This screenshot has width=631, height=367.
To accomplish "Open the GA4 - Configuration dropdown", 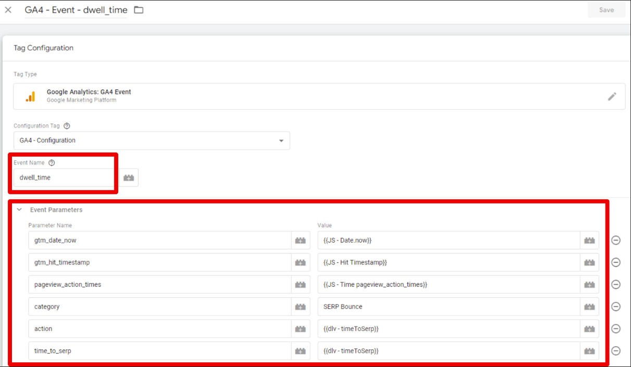I will [x=152, y=141].
